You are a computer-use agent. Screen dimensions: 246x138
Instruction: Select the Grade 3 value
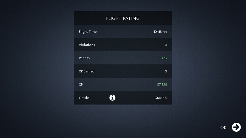(161, 98)
